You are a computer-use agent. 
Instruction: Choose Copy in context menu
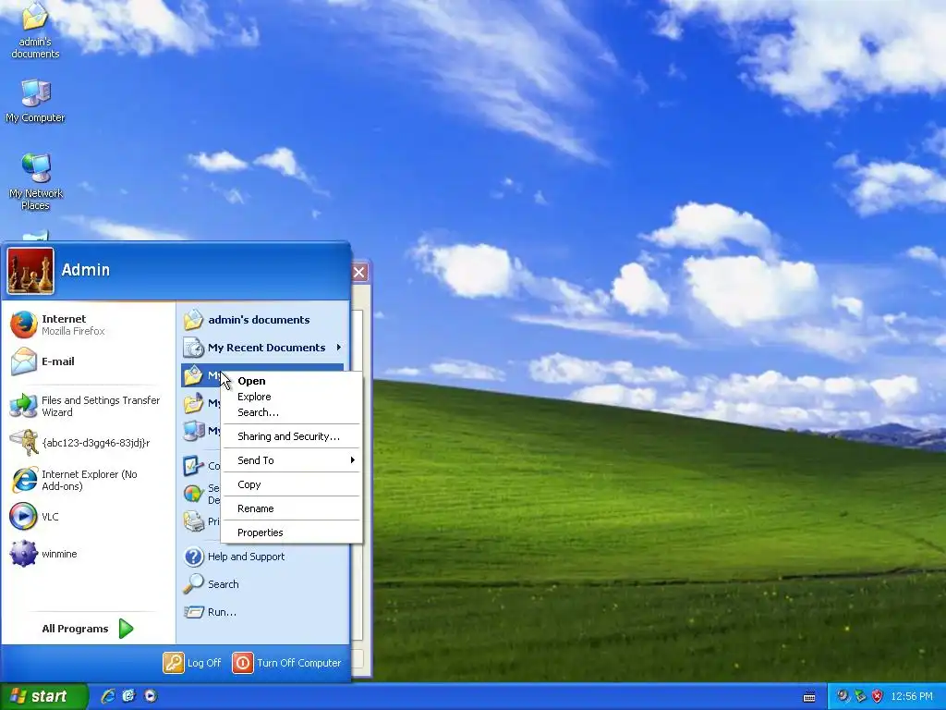point(291,484)
